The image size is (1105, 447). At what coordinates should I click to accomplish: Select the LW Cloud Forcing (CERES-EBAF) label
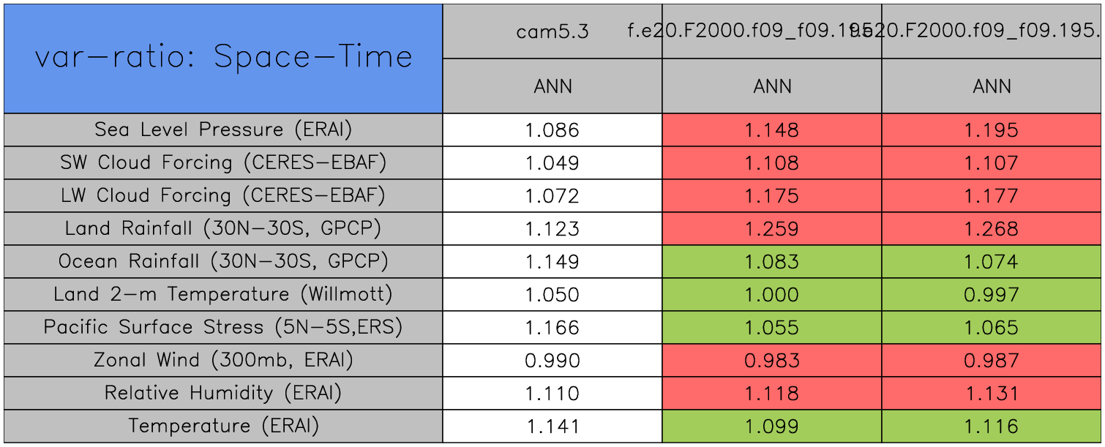(223, 195)
